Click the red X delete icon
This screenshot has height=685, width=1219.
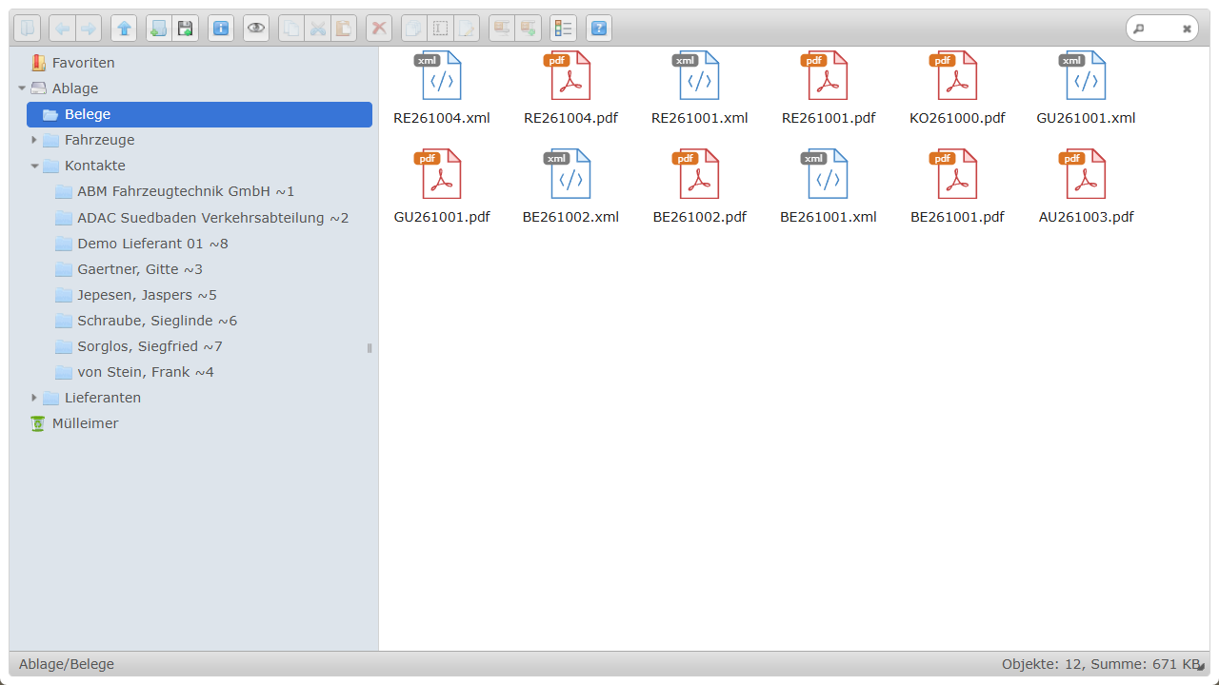click(379, 29)
